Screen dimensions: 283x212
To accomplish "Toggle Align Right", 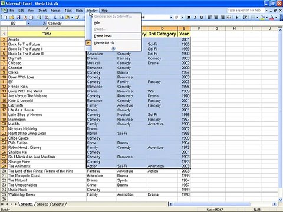I will [x=222, y=18].
